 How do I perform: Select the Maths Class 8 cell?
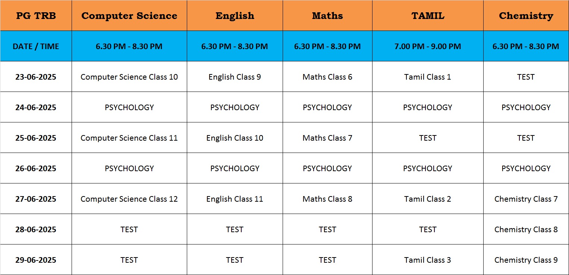pyautogui.click(x=327, y=199)
